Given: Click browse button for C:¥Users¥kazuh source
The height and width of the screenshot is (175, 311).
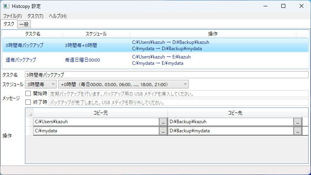Looking at the screenshot, I should pos(163,122).
